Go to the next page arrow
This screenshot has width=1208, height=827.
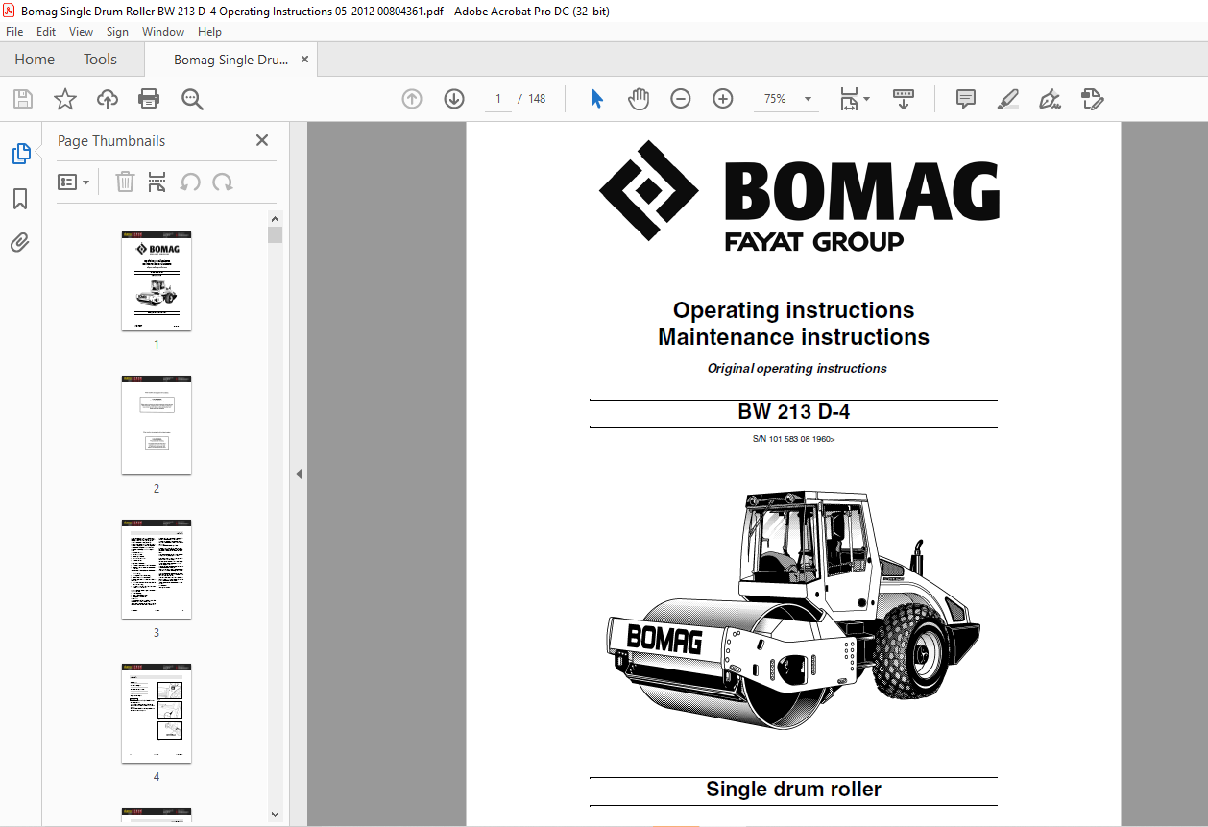pos(454,99)
